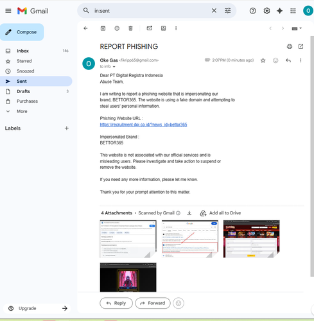Click the Older message arrow

click(283, 28)
